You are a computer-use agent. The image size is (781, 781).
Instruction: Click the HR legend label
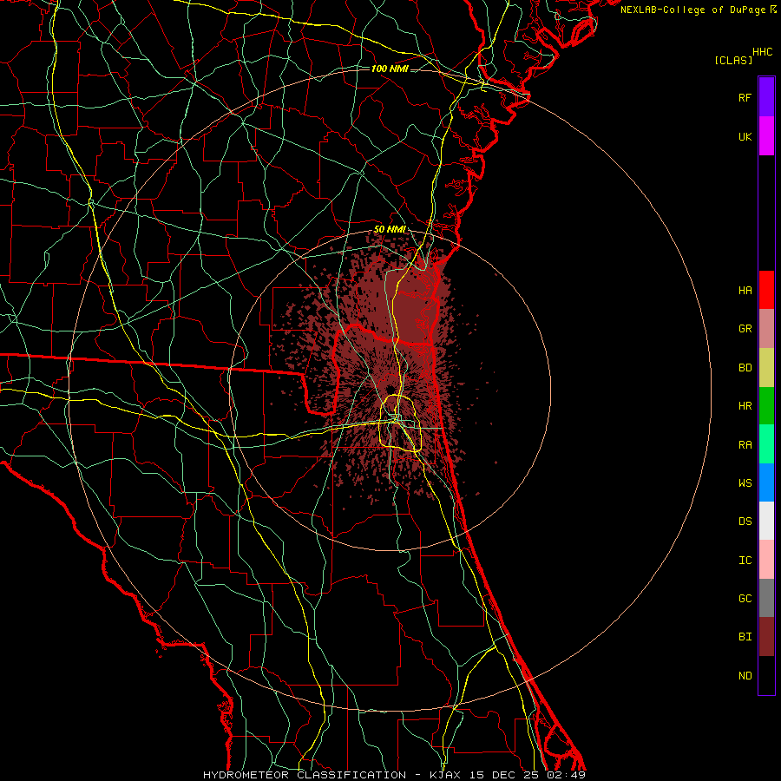(745, 406)
